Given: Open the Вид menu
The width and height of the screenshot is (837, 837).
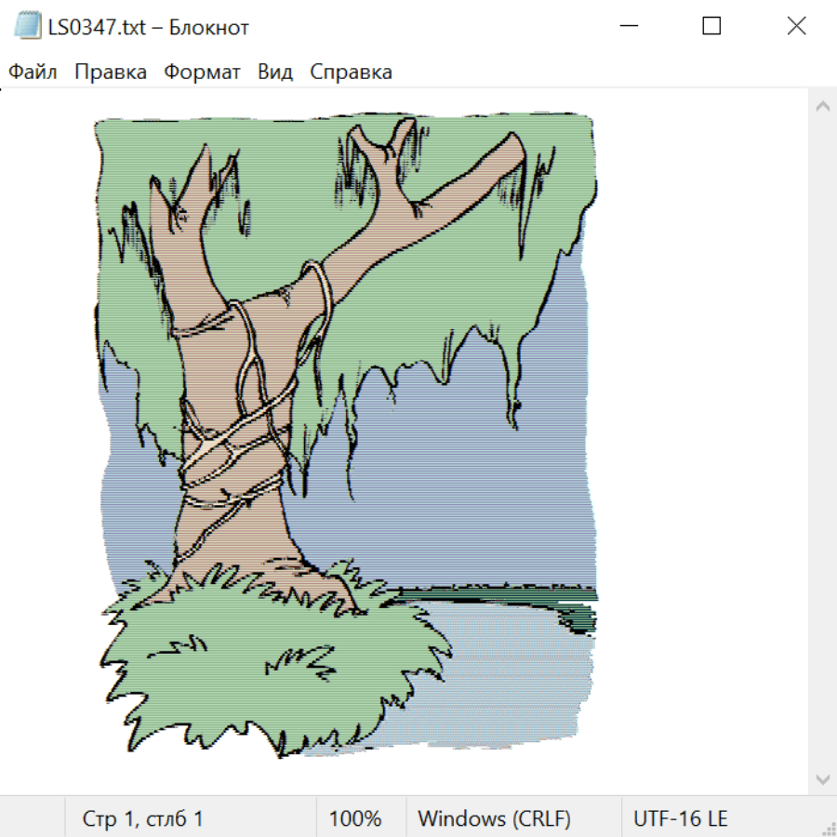Looking at the screenshot, I should [x=274, y=72].
